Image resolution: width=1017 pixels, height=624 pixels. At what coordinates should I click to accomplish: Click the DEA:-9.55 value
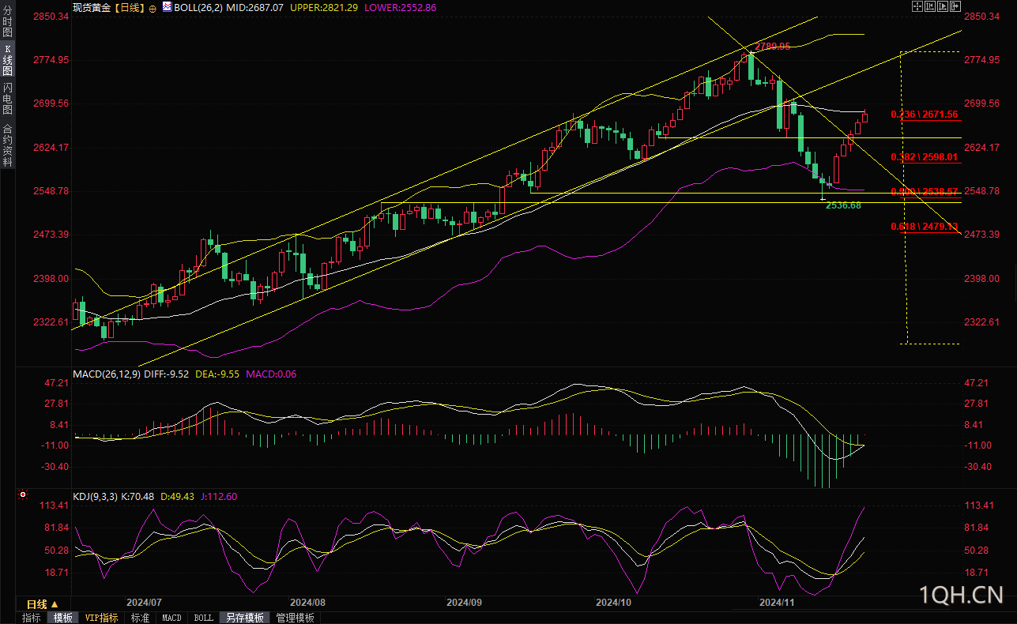point(217,374)
